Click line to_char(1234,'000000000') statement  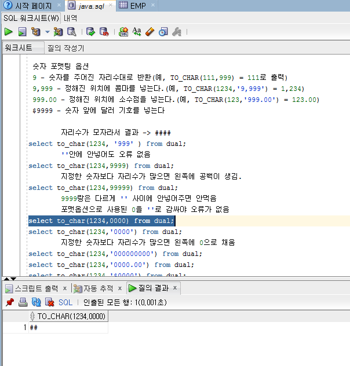coord(115,254)
